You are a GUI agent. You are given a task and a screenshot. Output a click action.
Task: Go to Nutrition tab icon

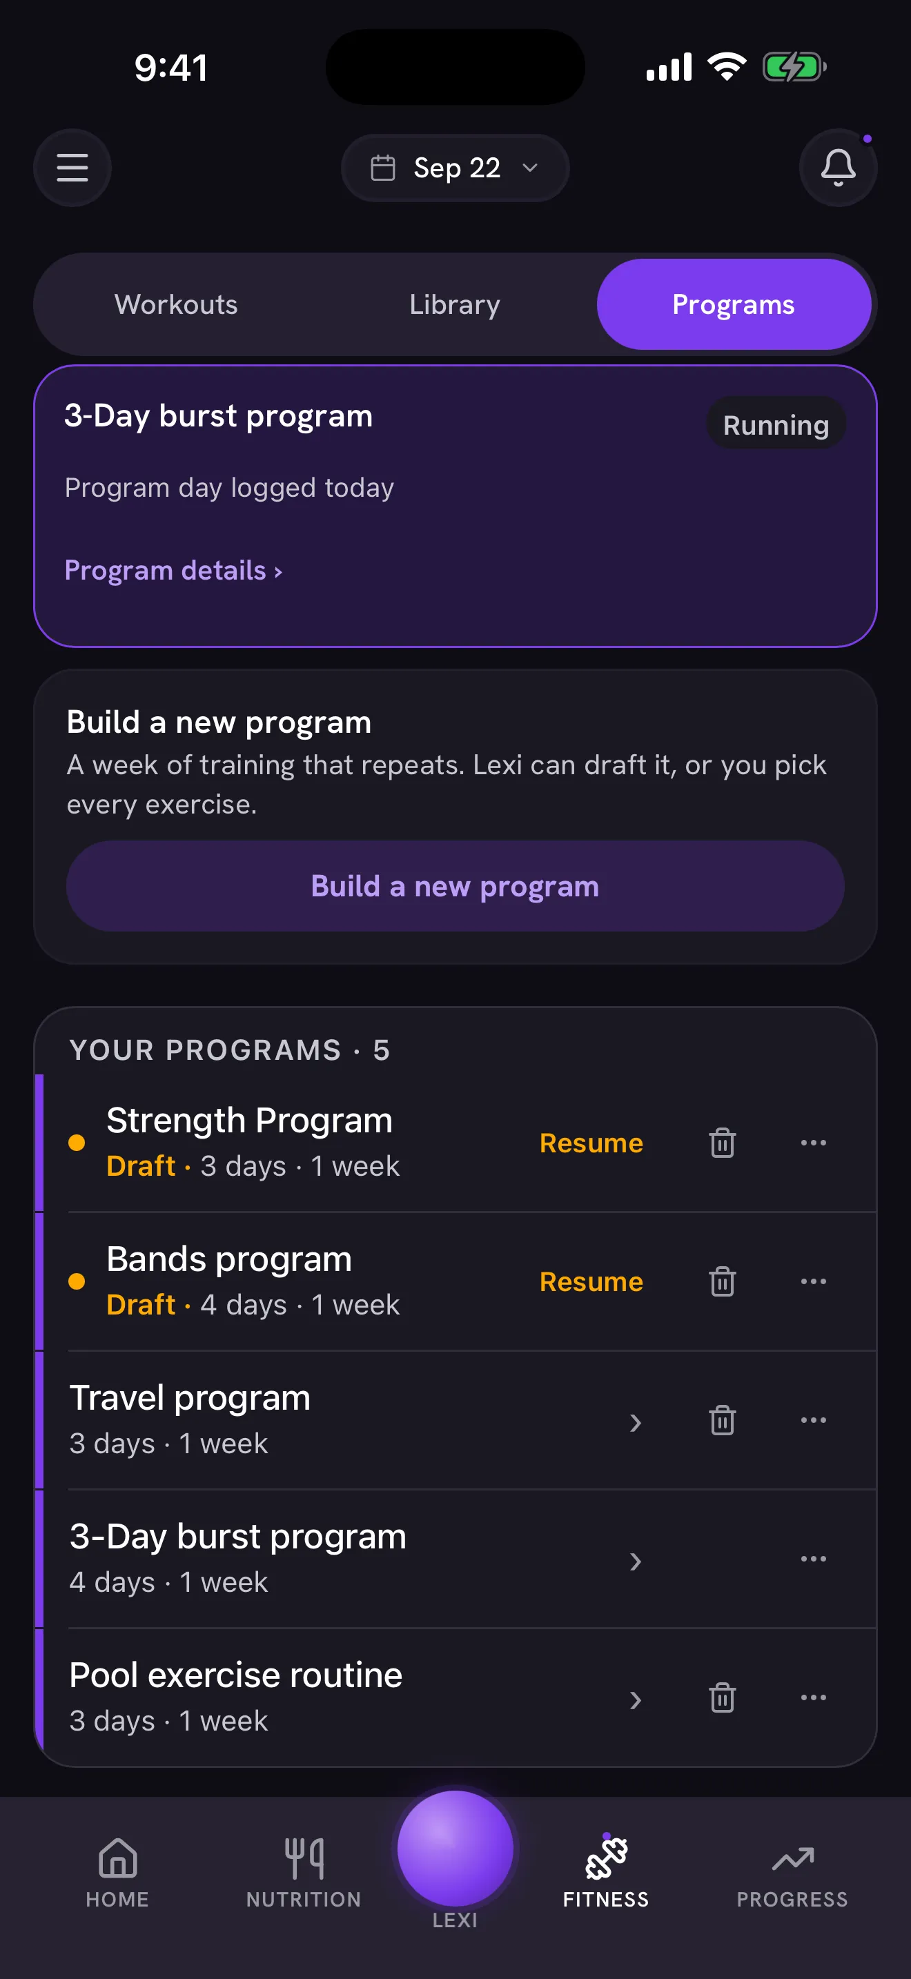click(304, 1858)
